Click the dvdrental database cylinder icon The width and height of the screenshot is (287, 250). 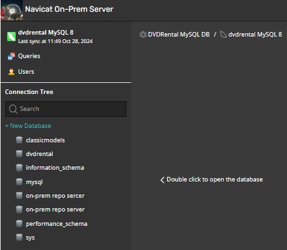(19, 154)
